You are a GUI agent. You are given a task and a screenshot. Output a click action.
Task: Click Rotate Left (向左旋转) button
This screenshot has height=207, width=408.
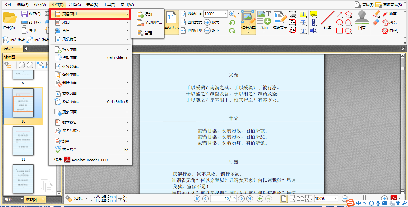click(14, 40)
